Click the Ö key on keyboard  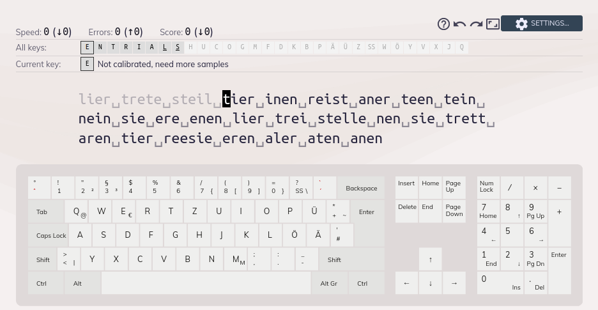coord(294,235)
